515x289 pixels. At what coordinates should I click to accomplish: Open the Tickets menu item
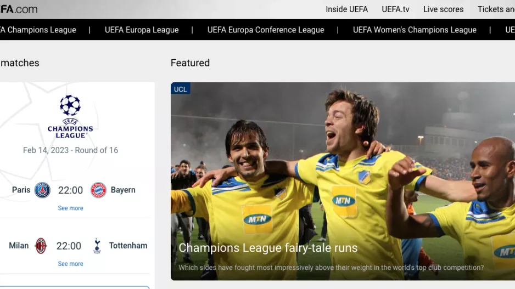(496, 9)
